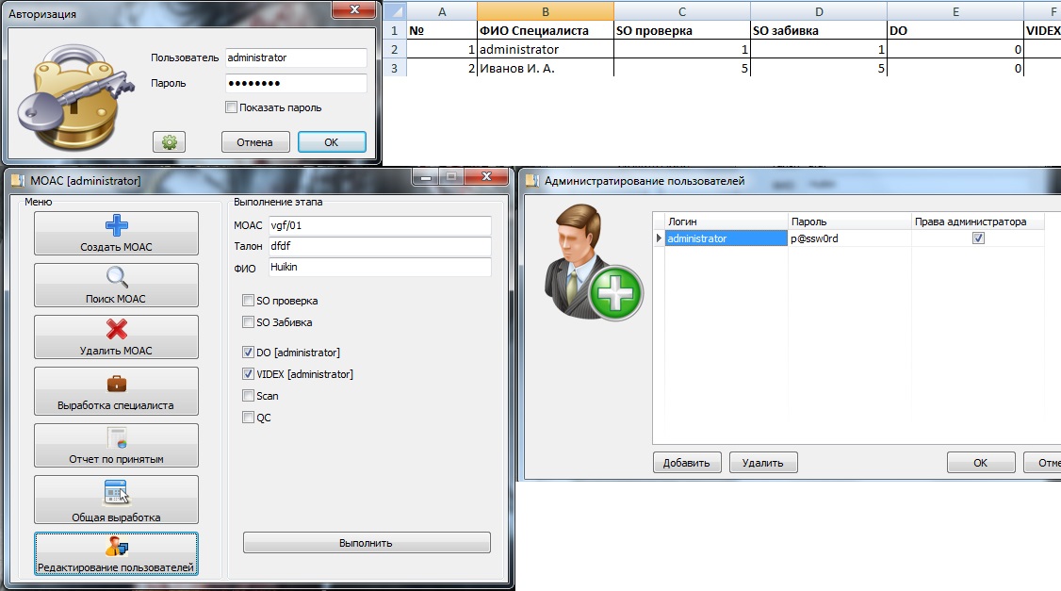Click the user with green plus icon
Viewport: 1061px width, 591px height.
(594, 263)
